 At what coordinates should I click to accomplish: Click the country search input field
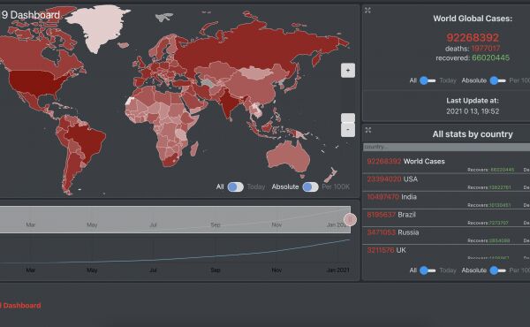click(446, 147)
